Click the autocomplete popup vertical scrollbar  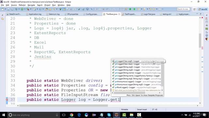click(x=162, y=74)
